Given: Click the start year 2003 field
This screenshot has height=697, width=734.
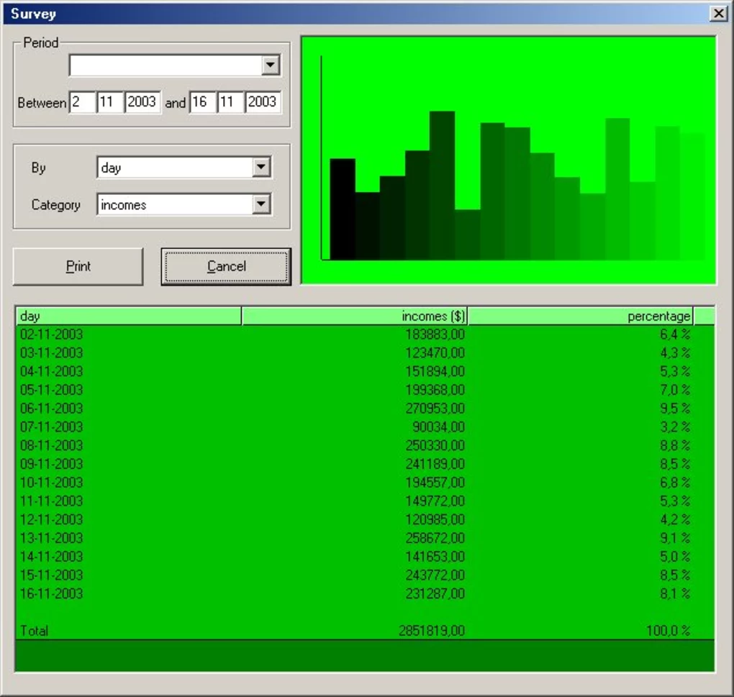Looking at the screenshot, I should pyautogui.click(x=142, y=102).
